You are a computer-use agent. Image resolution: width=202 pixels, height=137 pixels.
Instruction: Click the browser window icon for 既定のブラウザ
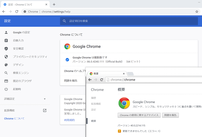(x=6, y=81)
